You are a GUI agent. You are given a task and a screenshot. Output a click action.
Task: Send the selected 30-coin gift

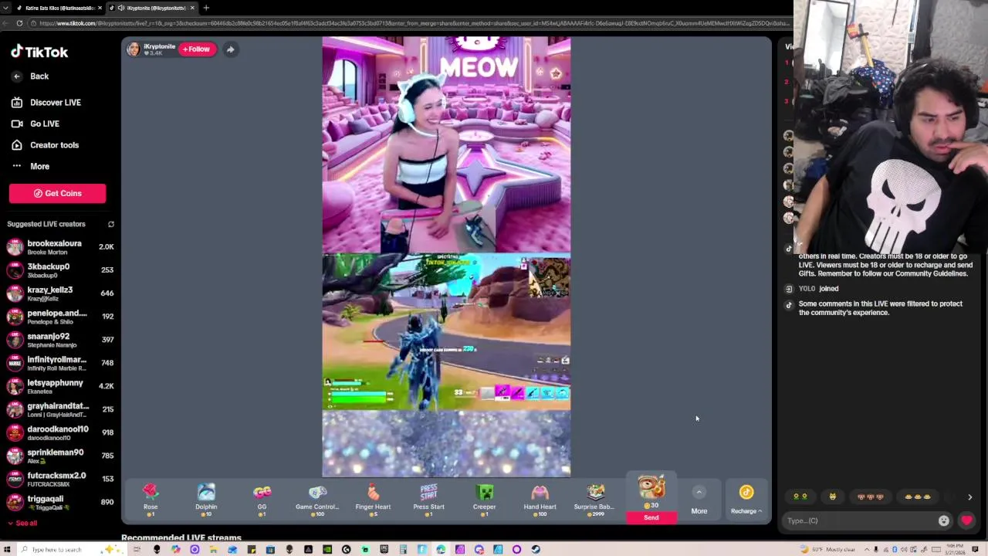(x=651, y=517)
